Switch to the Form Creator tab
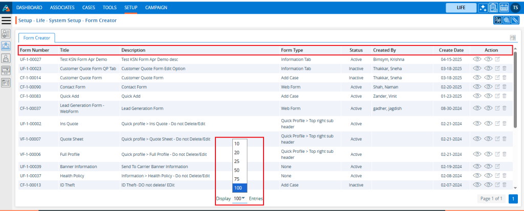Image resolution: width=524 pixels, height=211 pixels. coord(37,38)
